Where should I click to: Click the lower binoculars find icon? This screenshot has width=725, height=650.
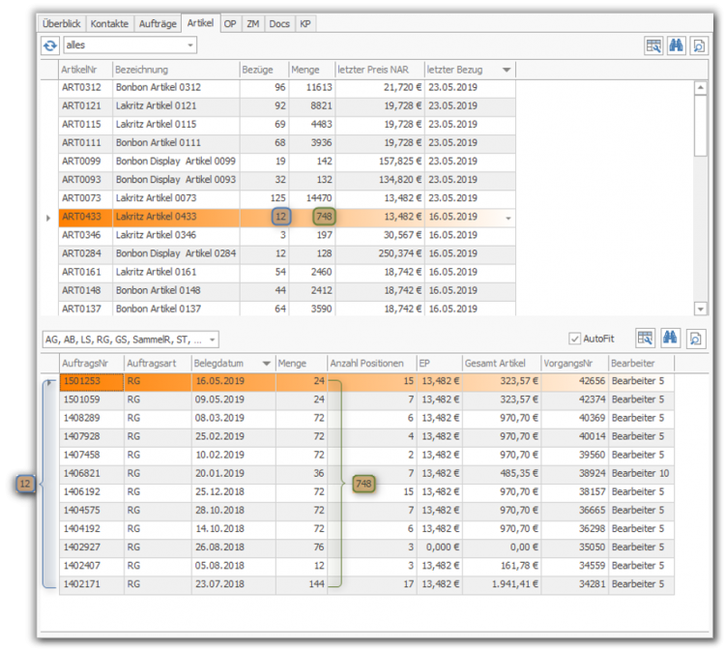tap(670, 339)
